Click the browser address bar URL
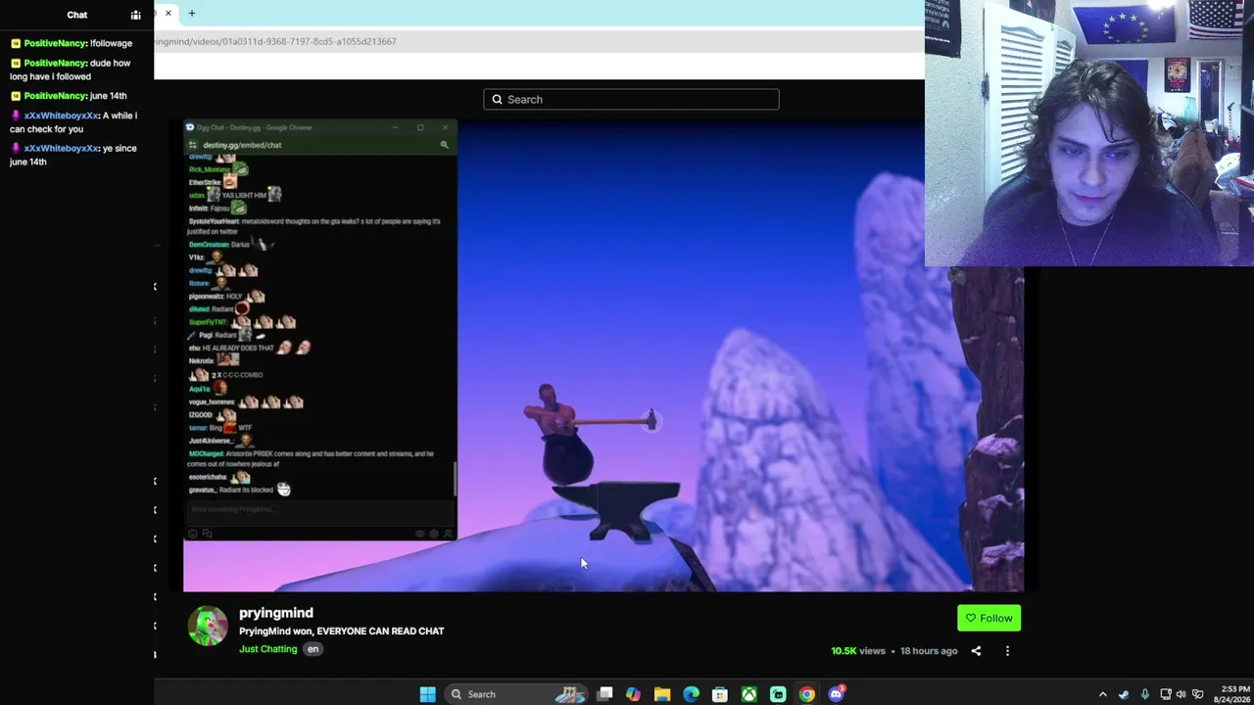This screenshot has height=705, width=1254. [x=275, y=41]
